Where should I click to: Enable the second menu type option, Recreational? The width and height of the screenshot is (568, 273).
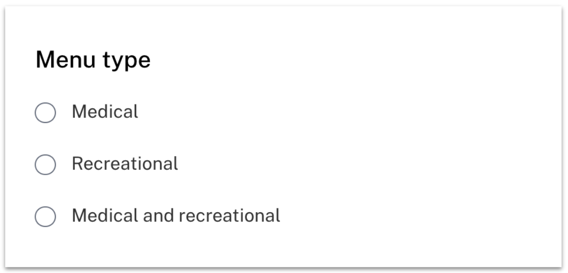(x=45, y=165)
